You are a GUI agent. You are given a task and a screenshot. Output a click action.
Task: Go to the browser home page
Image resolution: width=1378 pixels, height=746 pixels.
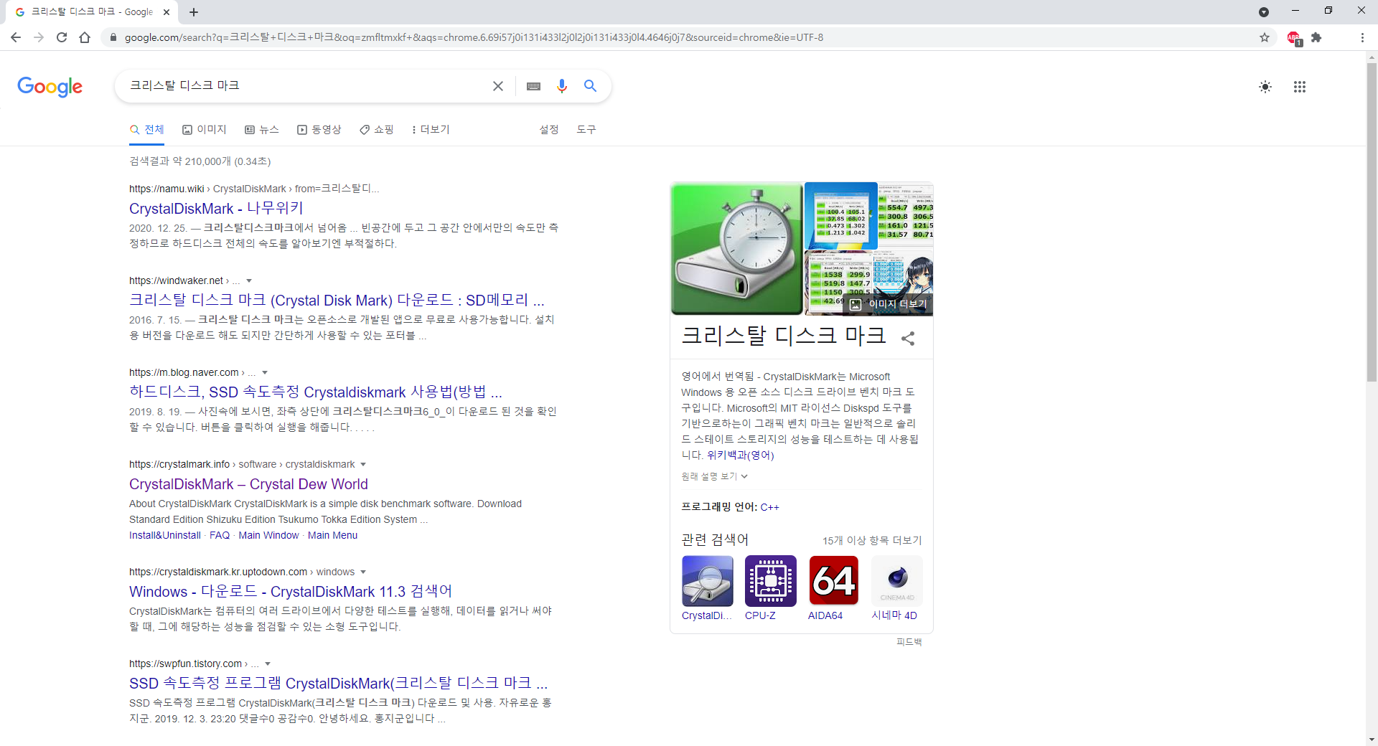tap(85, 37)
